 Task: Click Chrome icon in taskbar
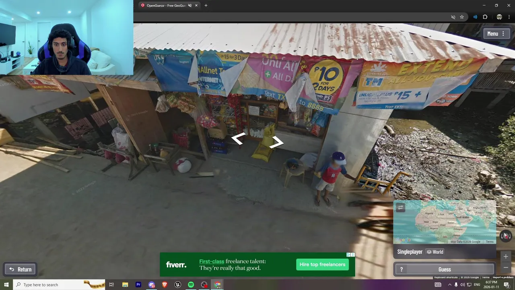pos(218,285)
